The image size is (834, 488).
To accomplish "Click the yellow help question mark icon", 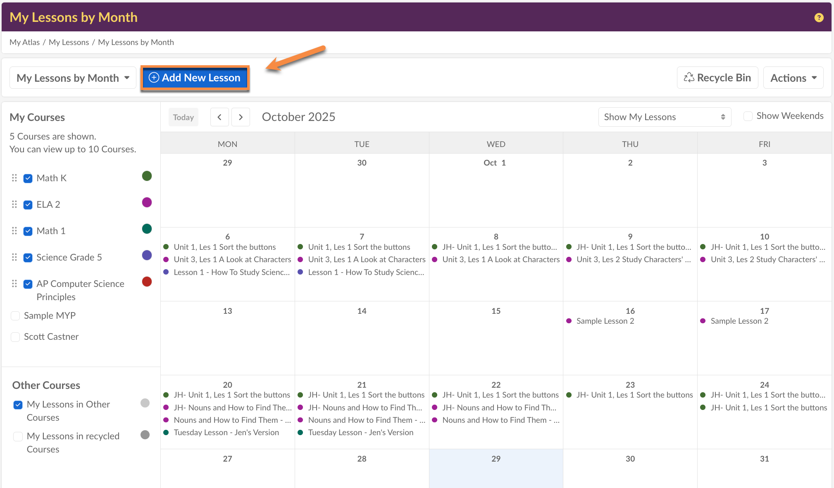I will (819, 18).
